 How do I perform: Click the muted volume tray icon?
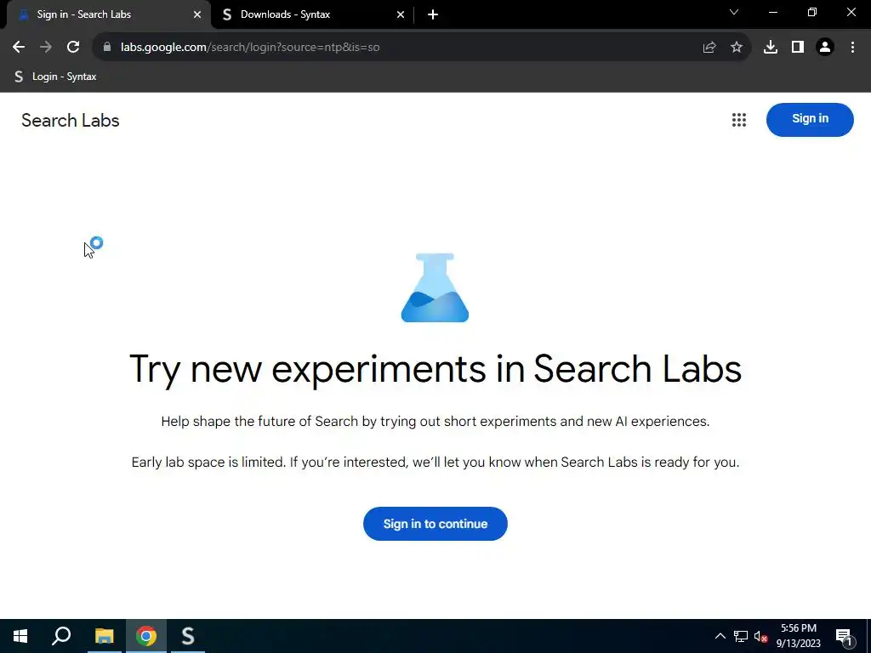click(x=760, y=636)
